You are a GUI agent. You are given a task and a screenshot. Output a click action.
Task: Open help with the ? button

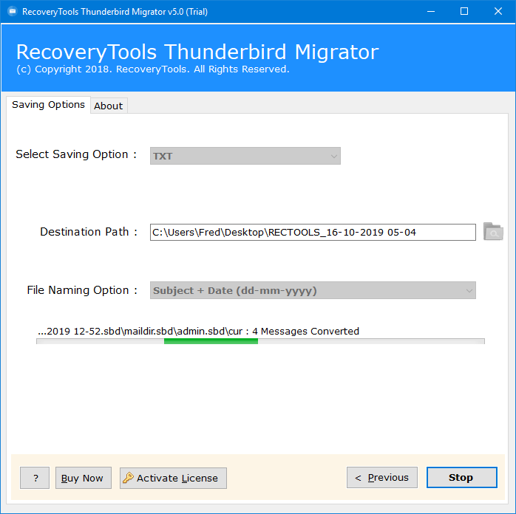click(35, 478)
